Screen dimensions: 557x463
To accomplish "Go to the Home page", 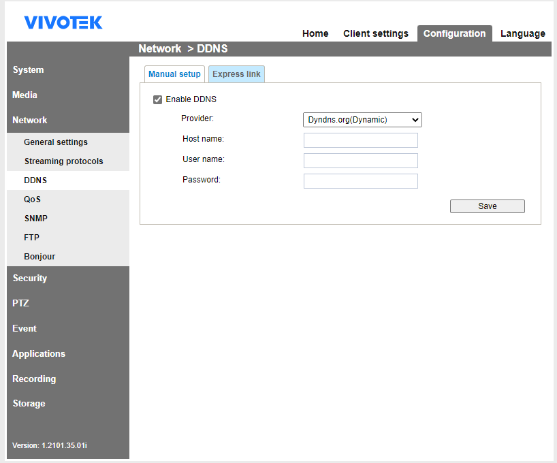I will coord(315,33).
